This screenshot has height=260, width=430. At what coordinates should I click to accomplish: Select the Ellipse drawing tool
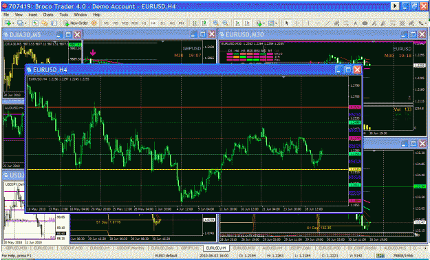365,23
